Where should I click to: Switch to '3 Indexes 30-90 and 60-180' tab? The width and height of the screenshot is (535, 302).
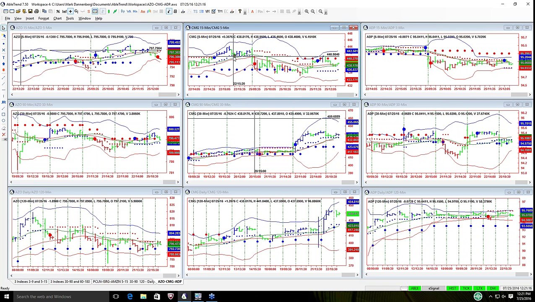(70, 281)
